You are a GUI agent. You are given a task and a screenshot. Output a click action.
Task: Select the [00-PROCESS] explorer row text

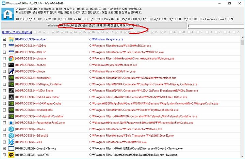pyautogui.click(x=31, y=39)
